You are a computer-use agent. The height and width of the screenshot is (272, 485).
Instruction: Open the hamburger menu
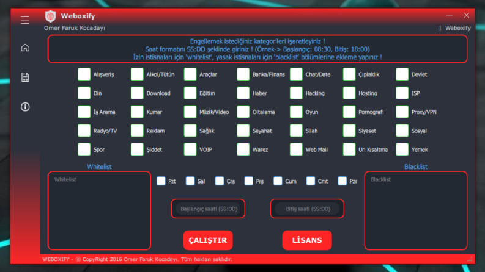25,20
